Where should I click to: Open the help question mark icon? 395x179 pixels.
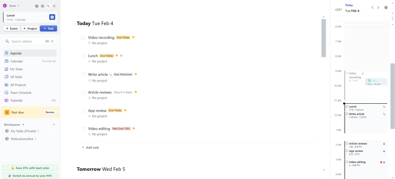(37, 6)
